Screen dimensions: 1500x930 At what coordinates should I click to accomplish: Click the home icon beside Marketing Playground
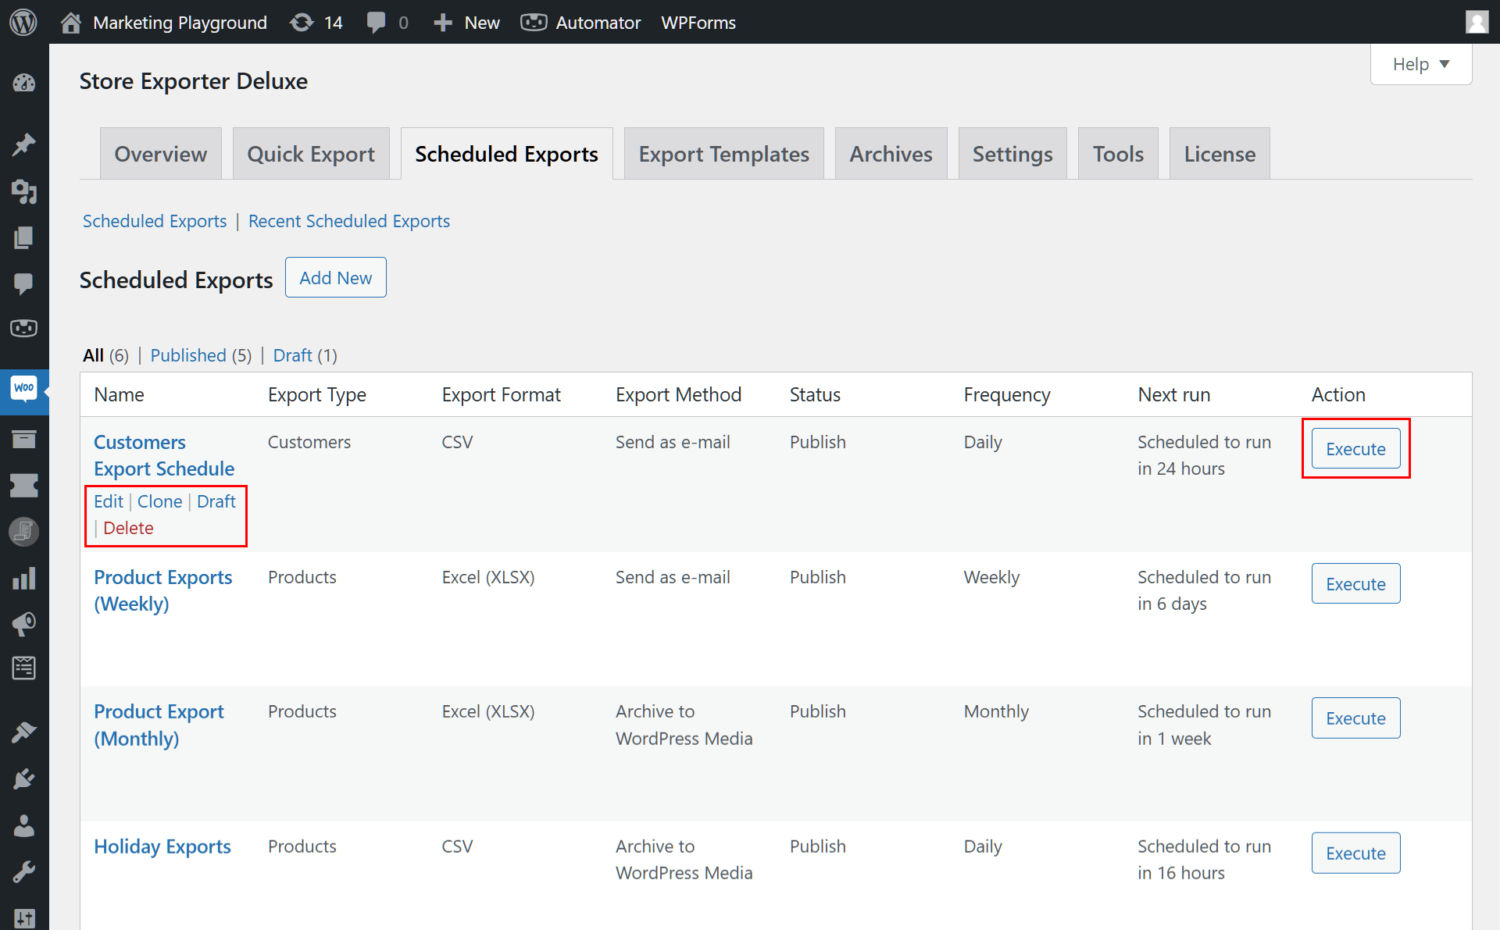pyautogui.click(x=71, y=23)
